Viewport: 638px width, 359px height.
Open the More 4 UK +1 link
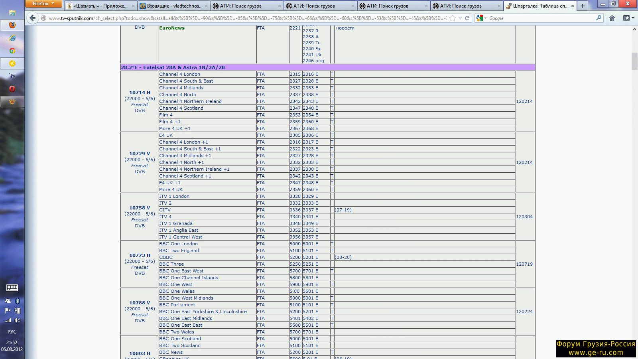(x=175, y=128)
